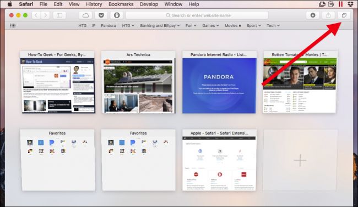Open the Safari menu
Screen dimensions: 358x207
pos(26,4)
